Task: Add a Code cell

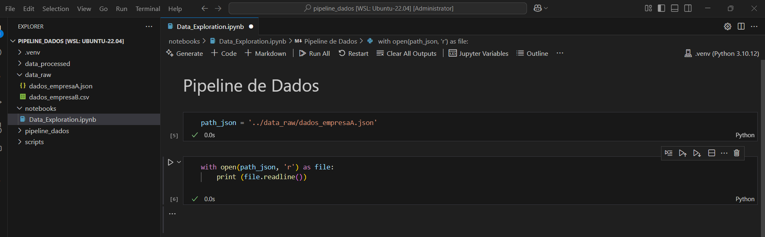Action: click(x=224, y=53)
